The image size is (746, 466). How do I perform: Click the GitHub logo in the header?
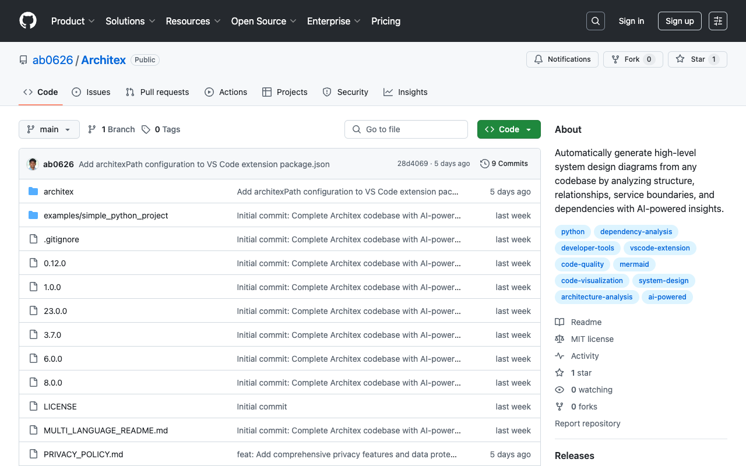(27, 21)
